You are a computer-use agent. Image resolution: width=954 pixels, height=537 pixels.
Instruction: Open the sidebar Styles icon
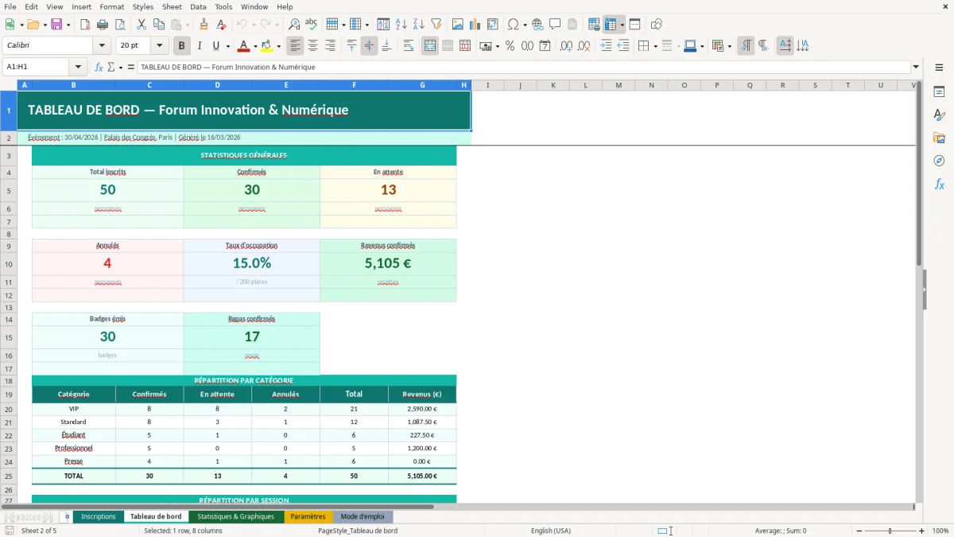coord(939,115)
